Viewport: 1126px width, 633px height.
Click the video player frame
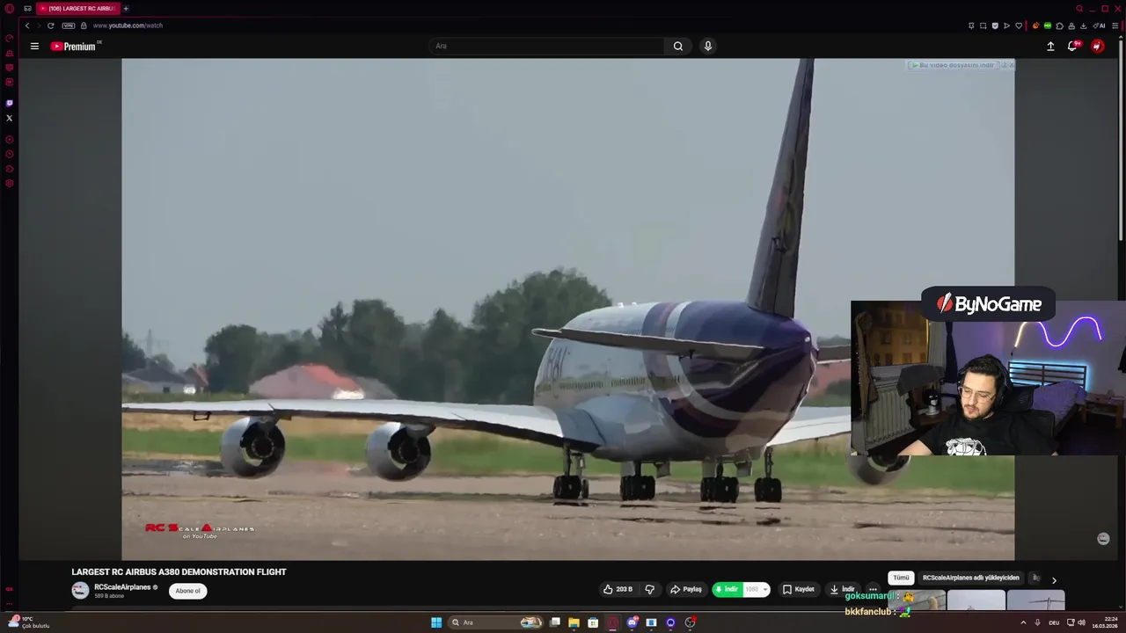(x=567, y=309)
